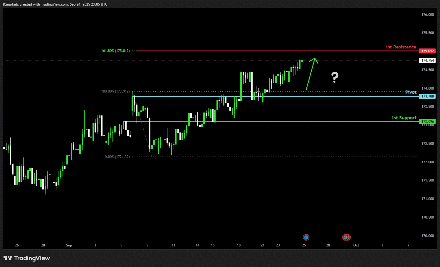
Task: Select the red horizontal resistance line
Action: 264,51
